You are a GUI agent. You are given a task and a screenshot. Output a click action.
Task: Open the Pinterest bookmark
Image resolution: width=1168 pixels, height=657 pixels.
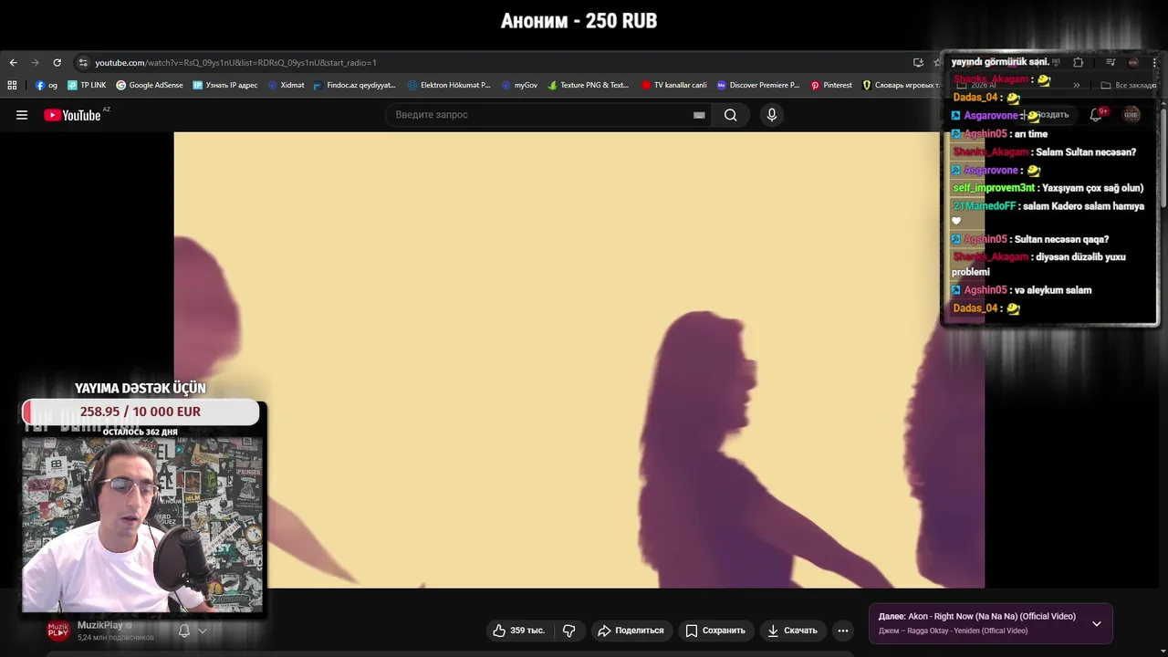pyautogui.click(x=831, y=85)
